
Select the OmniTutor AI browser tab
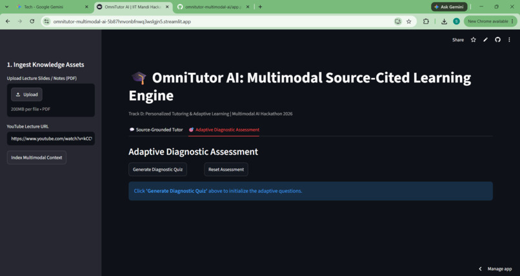point(133,6)
